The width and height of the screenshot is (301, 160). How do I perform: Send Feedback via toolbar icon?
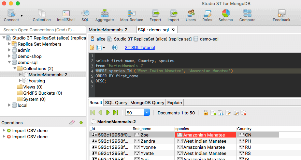click(x=282, y=16)
